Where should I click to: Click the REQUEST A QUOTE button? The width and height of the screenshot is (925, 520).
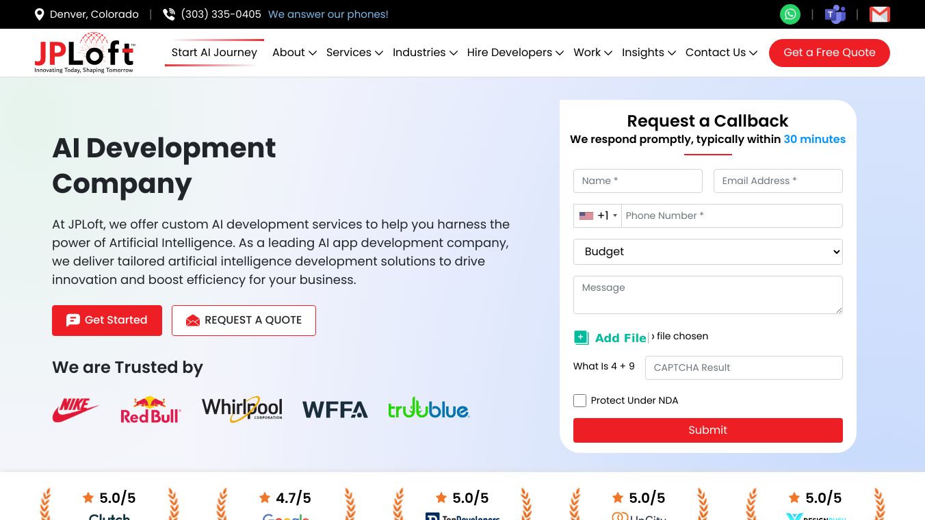[244, 320]
